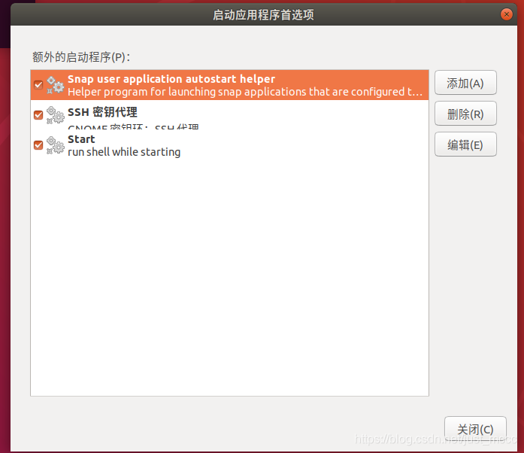The width and height of the screenshot is (524, 453).
Task: Uncheck the Snap user application autostart helper checkbox
Action: 38,85
